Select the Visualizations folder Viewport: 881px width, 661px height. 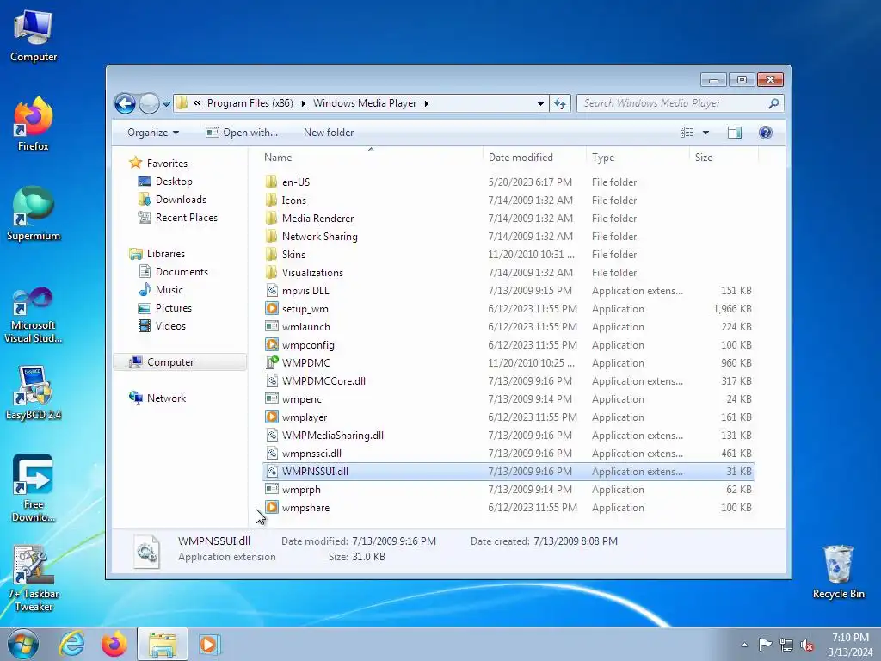(x=508, y=273)
